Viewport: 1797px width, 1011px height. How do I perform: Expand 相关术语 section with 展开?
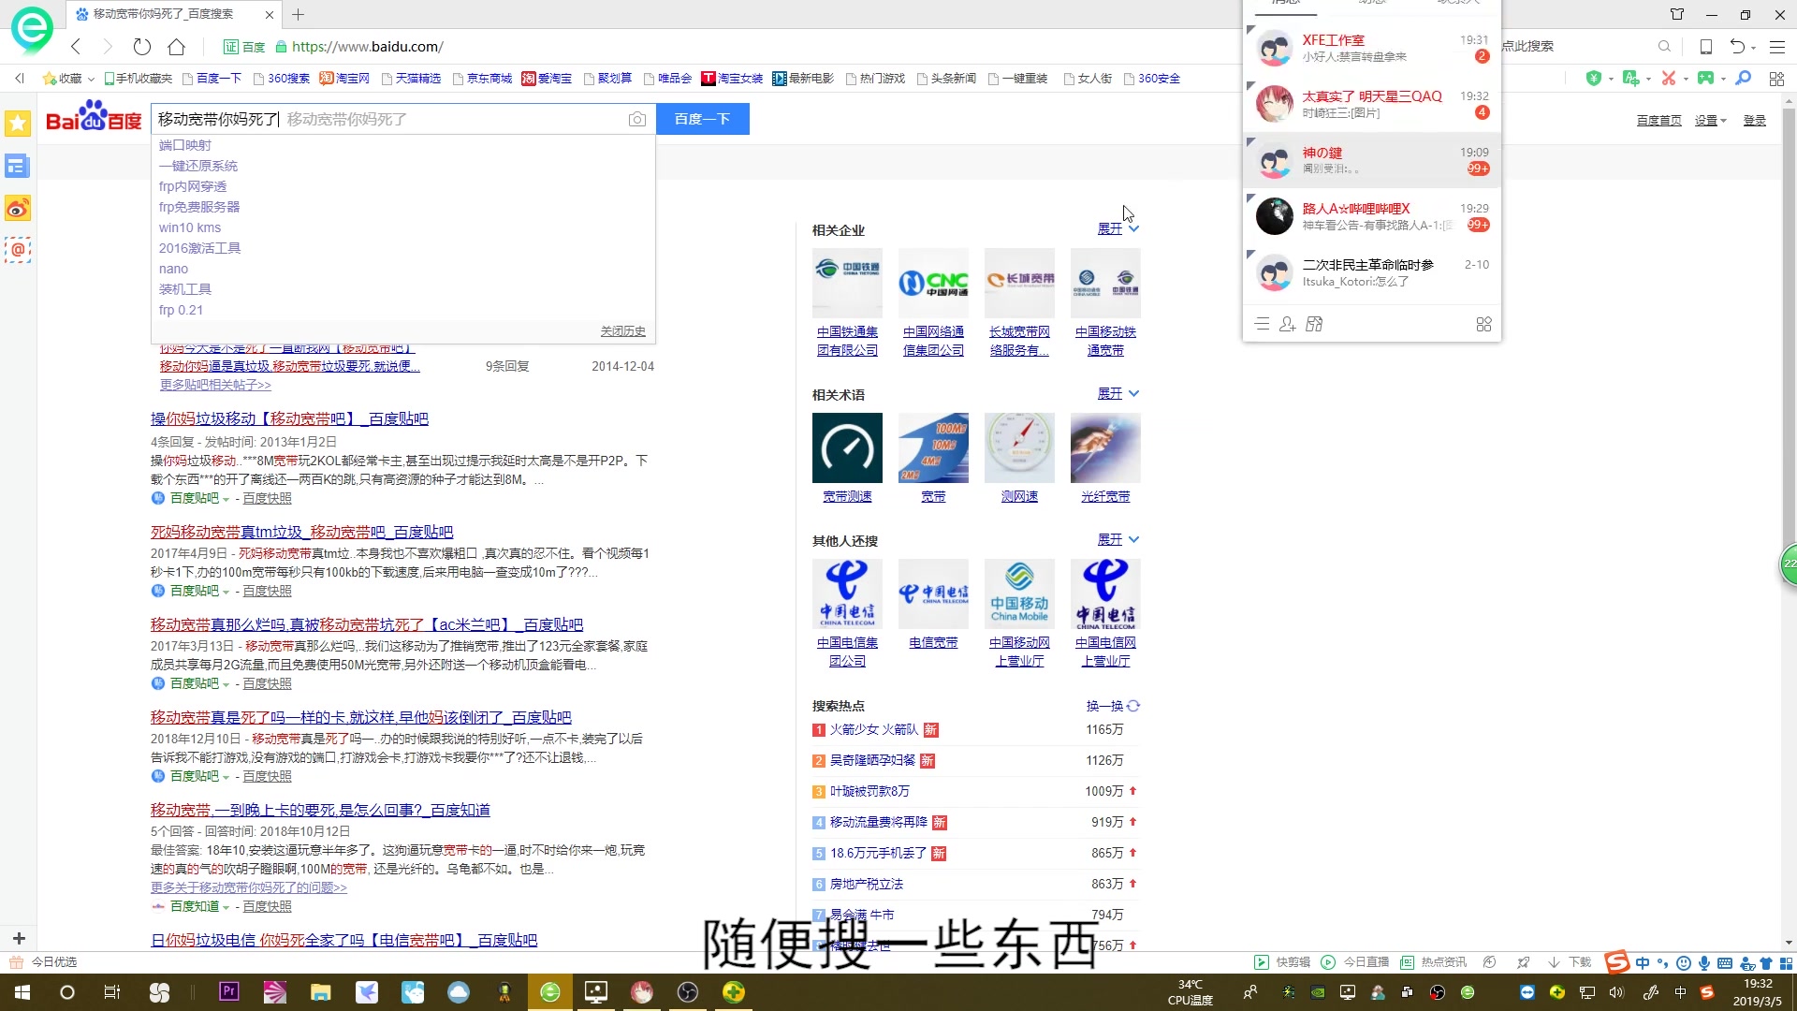pyautogui.click(x=1118, y=393)
